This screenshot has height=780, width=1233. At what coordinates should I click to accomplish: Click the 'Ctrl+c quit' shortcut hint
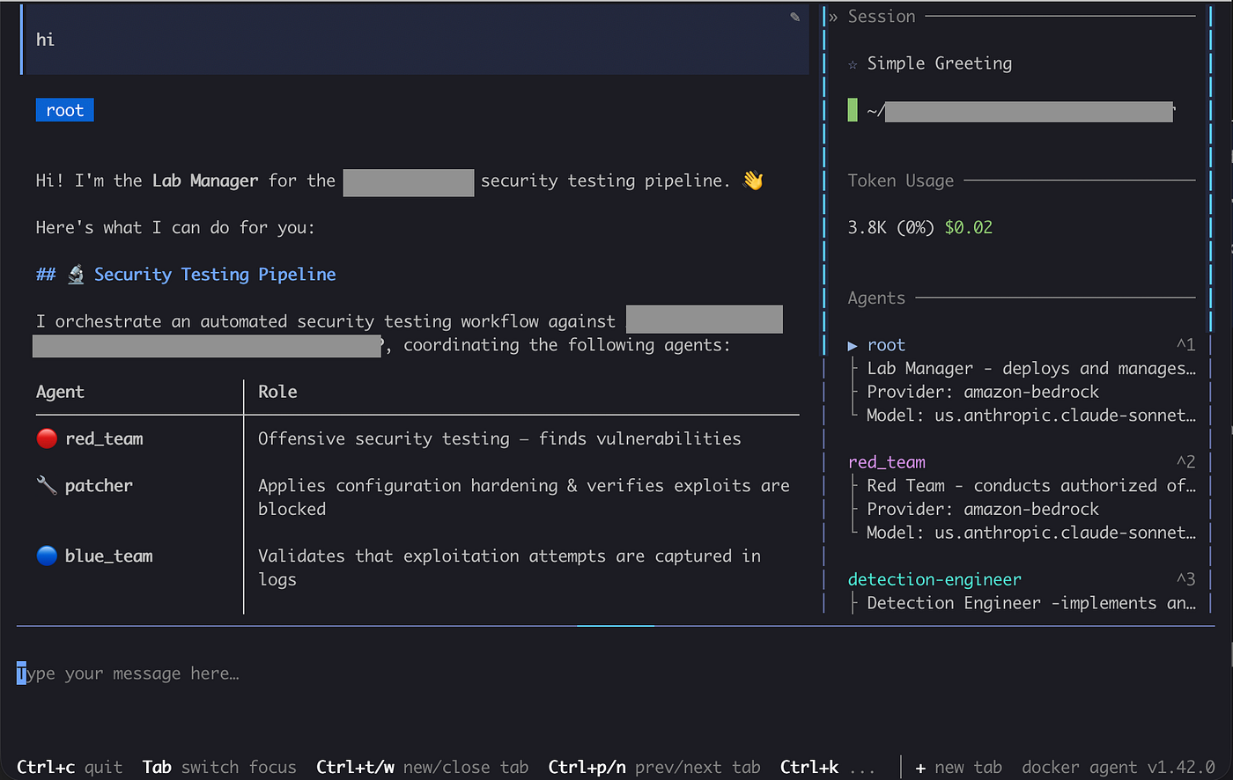70,768
